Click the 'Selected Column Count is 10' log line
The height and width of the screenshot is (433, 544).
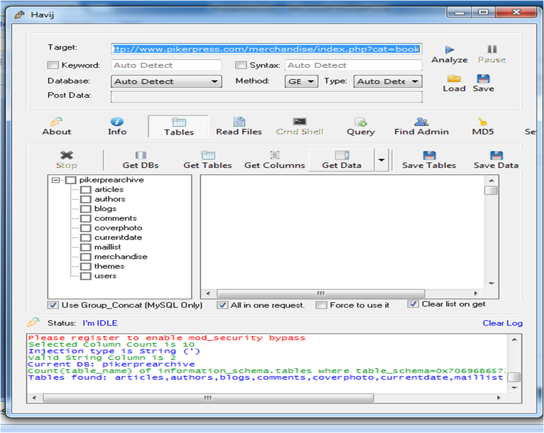(111, 344)
